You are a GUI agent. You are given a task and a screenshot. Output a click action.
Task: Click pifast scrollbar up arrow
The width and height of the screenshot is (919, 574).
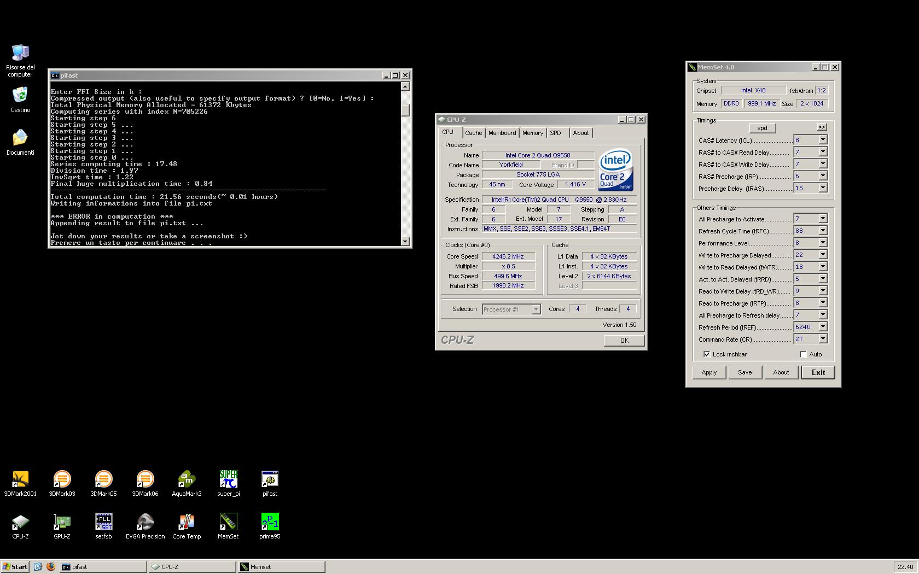click(x=405, y=86)
